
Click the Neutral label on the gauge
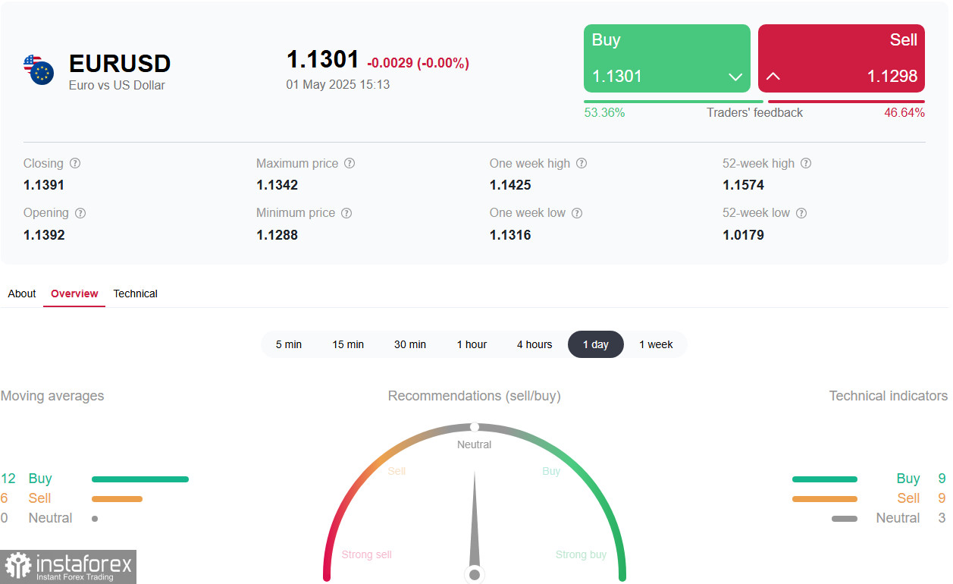[x=475, y=444]
